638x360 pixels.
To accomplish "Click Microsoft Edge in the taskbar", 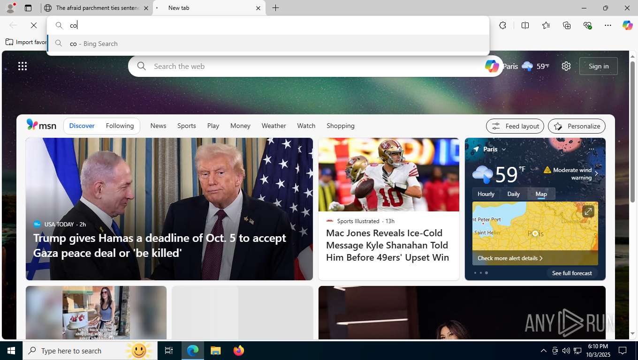I will pyautogui.click(x=193, y=351).
